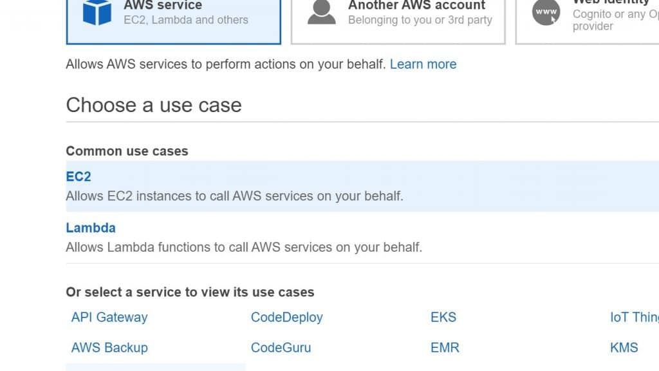Choose the EC2 common use case
The height and width of the screenshot is (371, 659).
tap(78, 176)
